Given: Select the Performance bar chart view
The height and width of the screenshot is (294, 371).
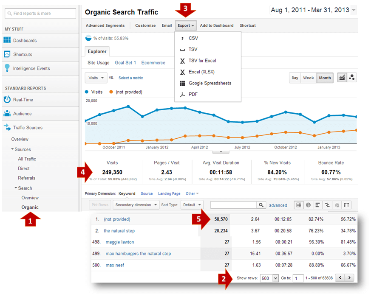Looking at the screenshot, I should (318, 205).
